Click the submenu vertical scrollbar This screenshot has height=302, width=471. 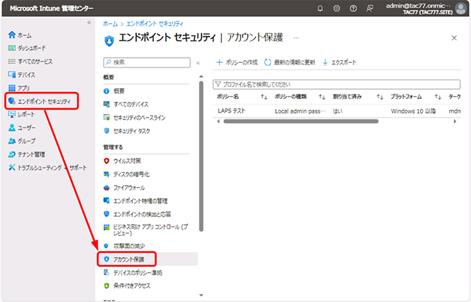tap(201, 156)
